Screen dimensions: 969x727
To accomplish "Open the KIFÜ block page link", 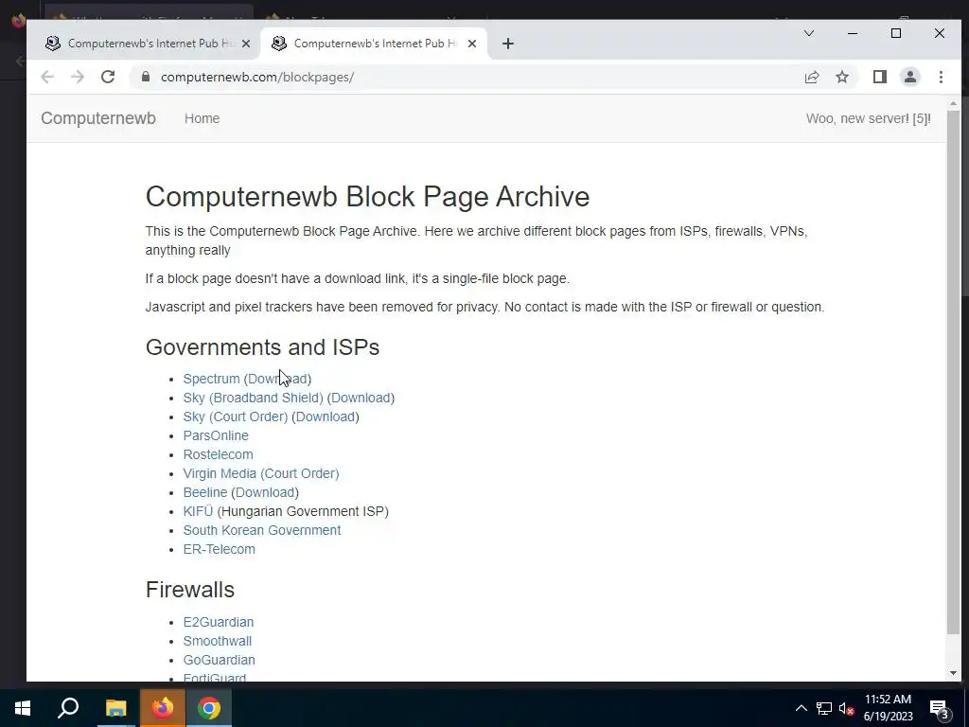I will (x=198, y=511).
